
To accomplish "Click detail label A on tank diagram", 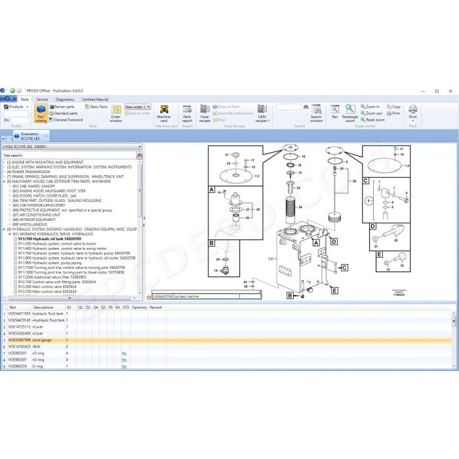I will (316, 243).
